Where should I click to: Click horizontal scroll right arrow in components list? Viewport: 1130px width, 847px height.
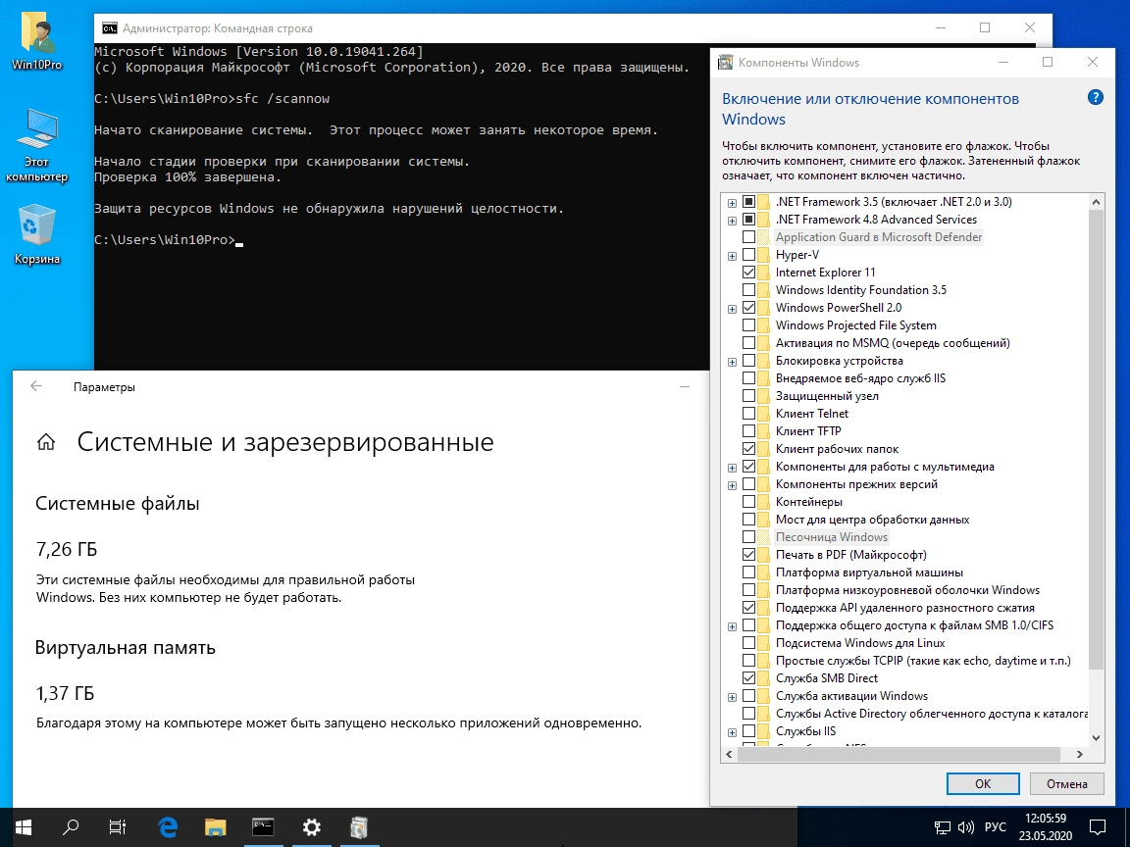1080,754
